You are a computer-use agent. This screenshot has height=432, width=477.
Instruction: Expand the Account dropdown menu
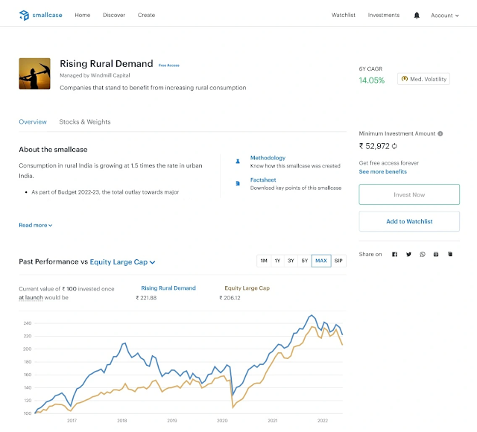(x=445, y=16)
